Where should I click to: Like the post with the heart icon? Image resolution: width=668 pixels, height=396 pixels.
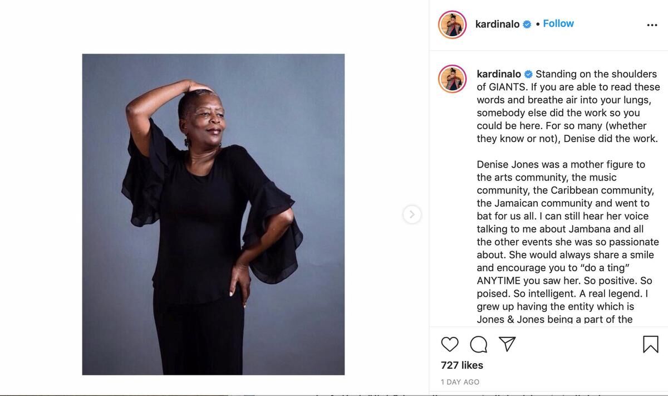coord(450,344)
